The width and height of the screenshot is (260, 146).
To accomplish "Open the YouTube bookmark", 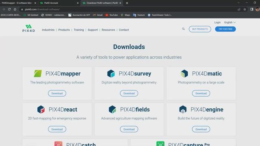I will click(x=112, y=15).
